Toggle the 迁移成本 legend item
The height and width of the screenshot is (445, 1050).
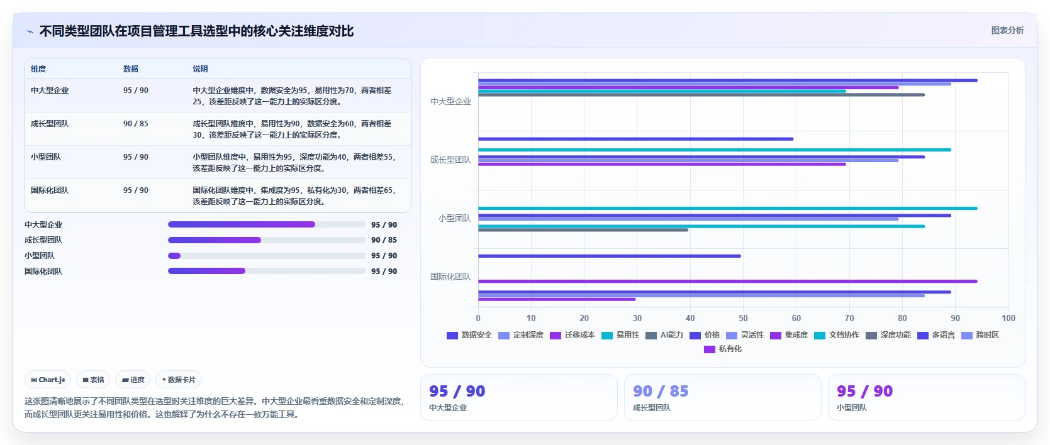(x=572, y=335)
